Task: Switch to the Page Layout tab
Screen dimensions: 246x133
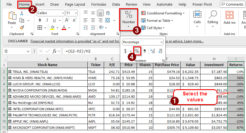Action: (75, 5)
